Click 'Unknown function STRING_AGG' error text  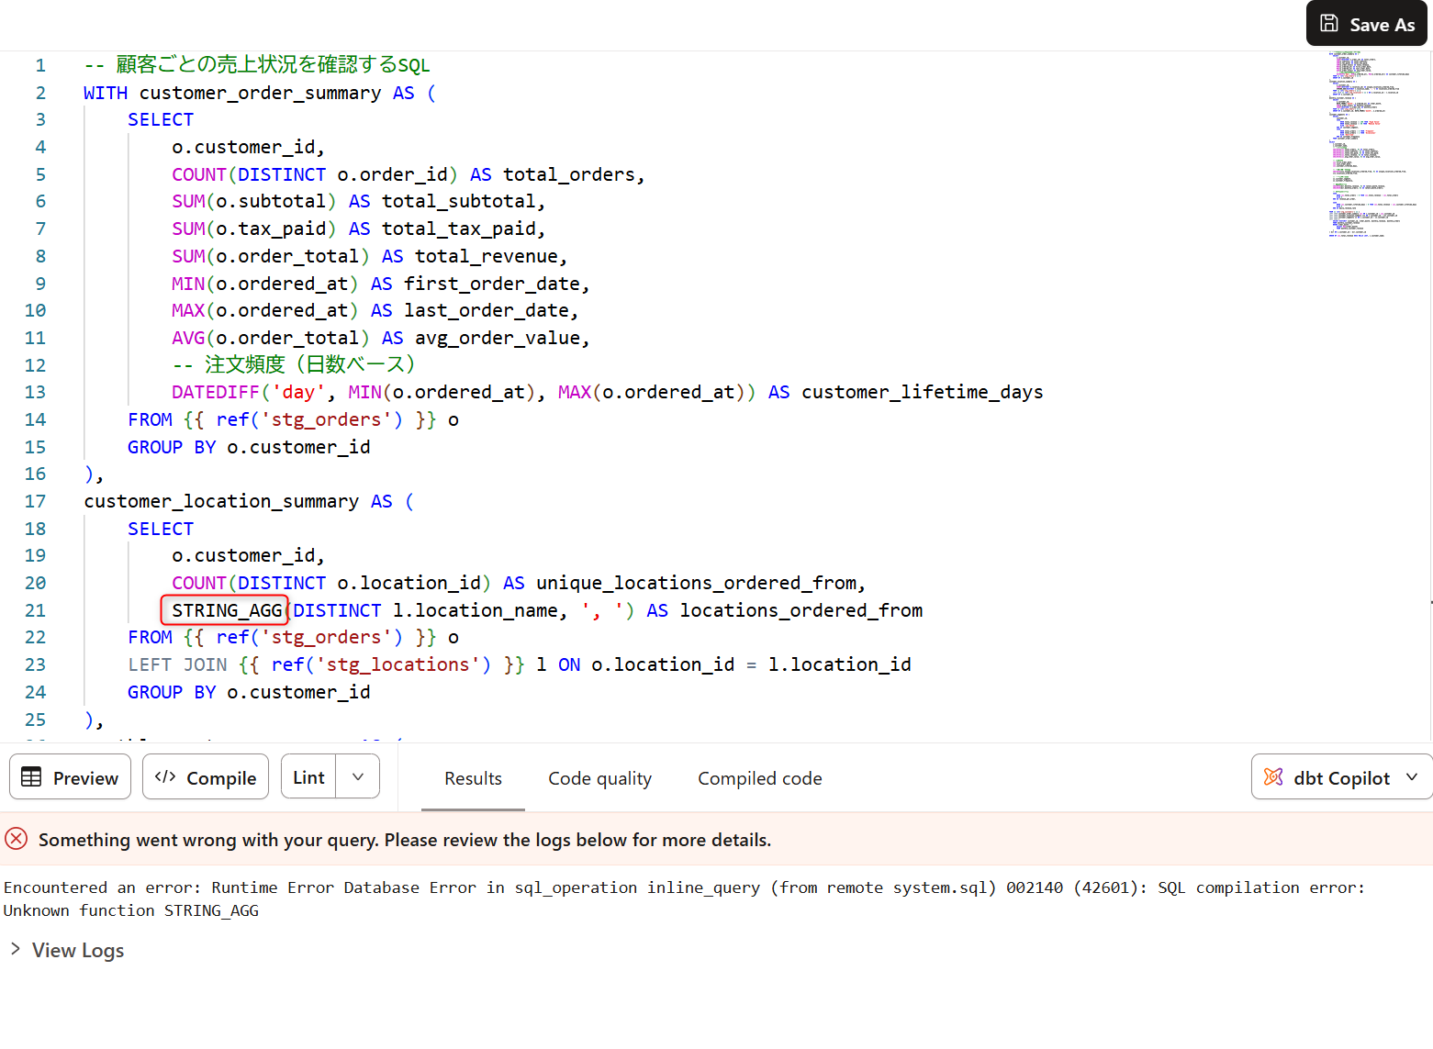click(x=131, y=910)
